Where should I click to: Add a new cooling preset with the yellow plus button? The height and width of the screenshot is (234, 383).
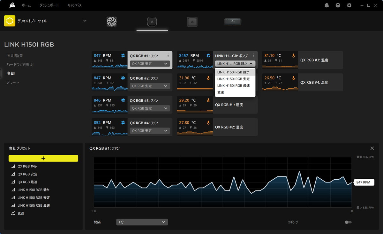(x=43, y=158)
